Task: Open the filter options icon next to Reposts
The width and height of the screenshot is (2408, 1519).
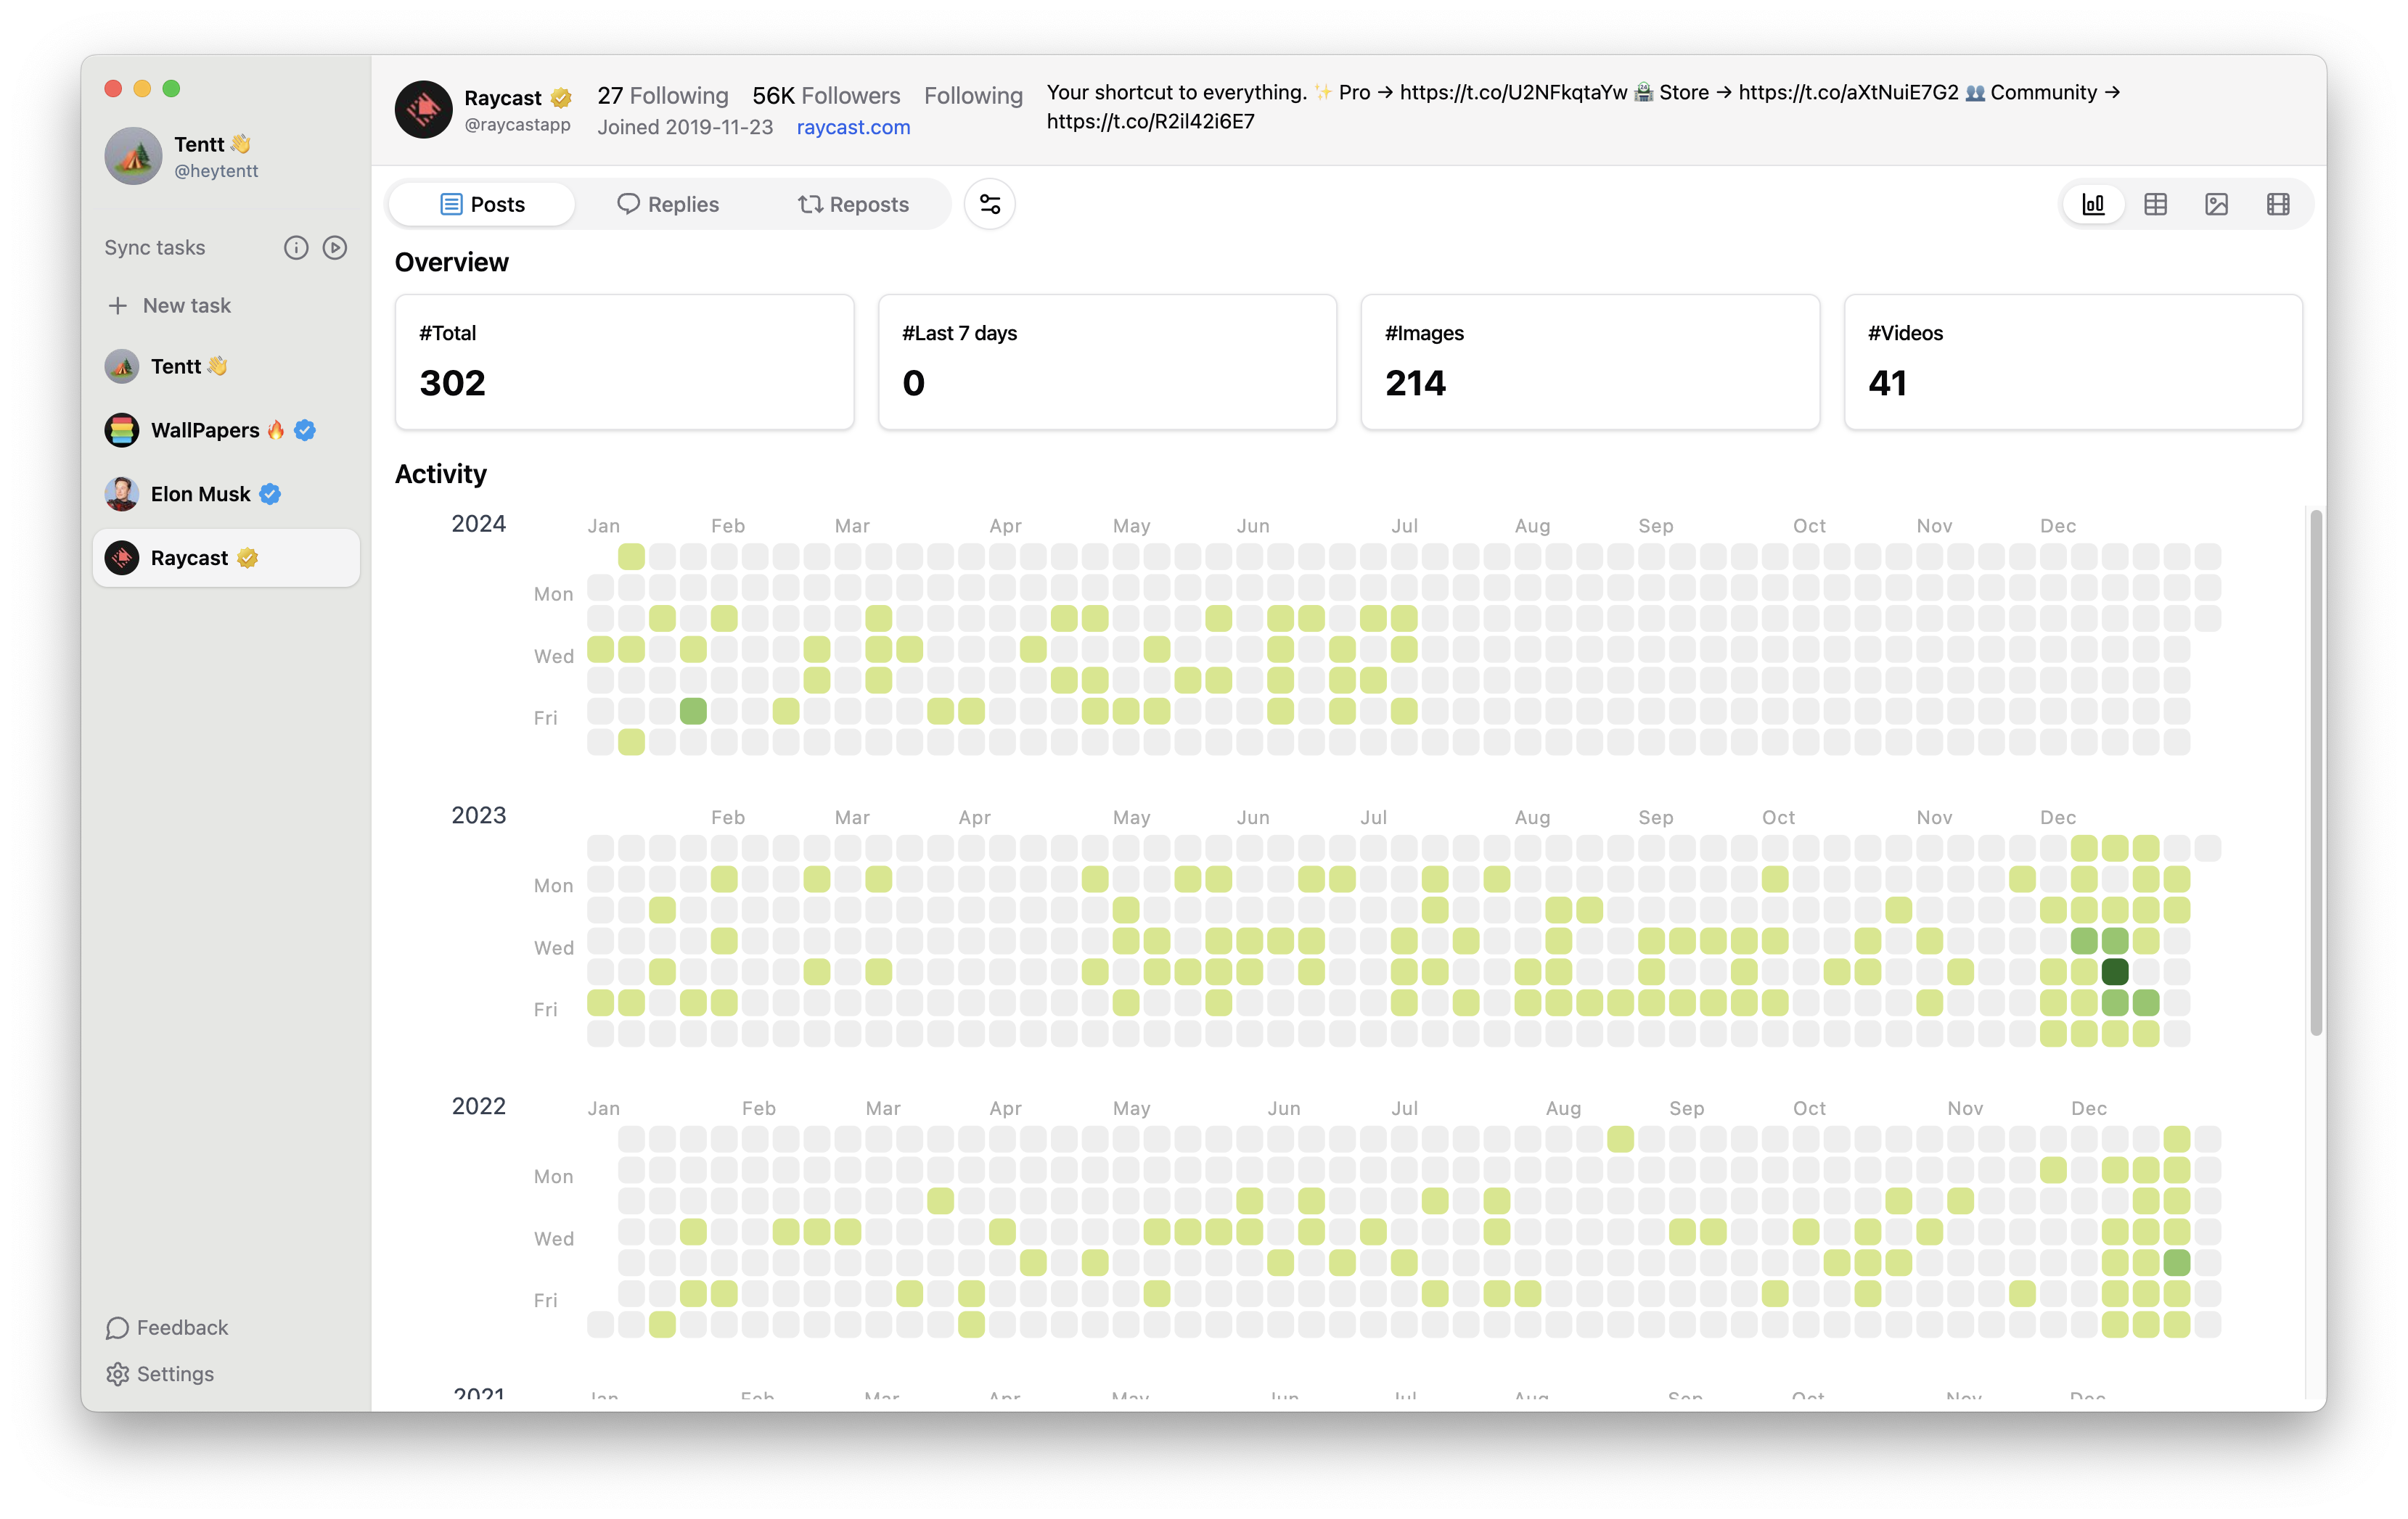Action: point(989,204)
